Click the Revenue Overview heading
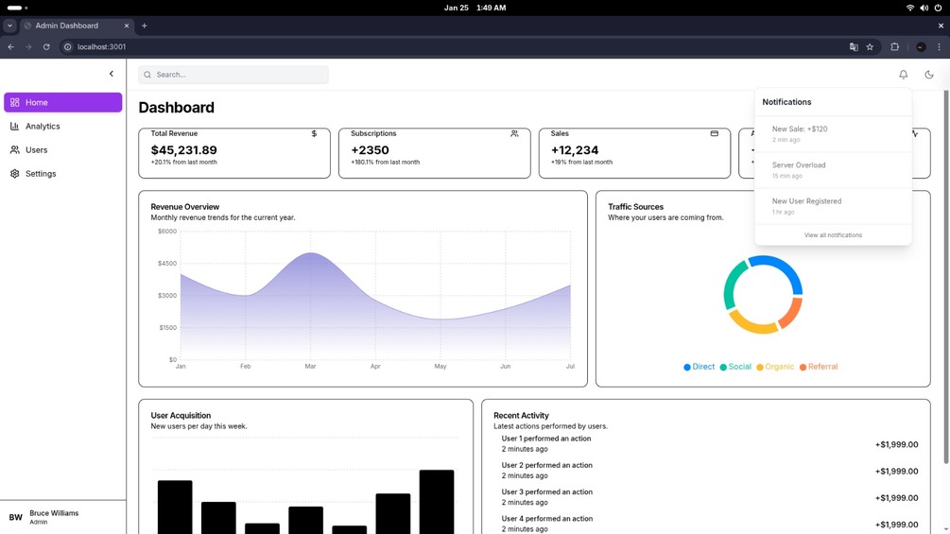 [184, 206]
